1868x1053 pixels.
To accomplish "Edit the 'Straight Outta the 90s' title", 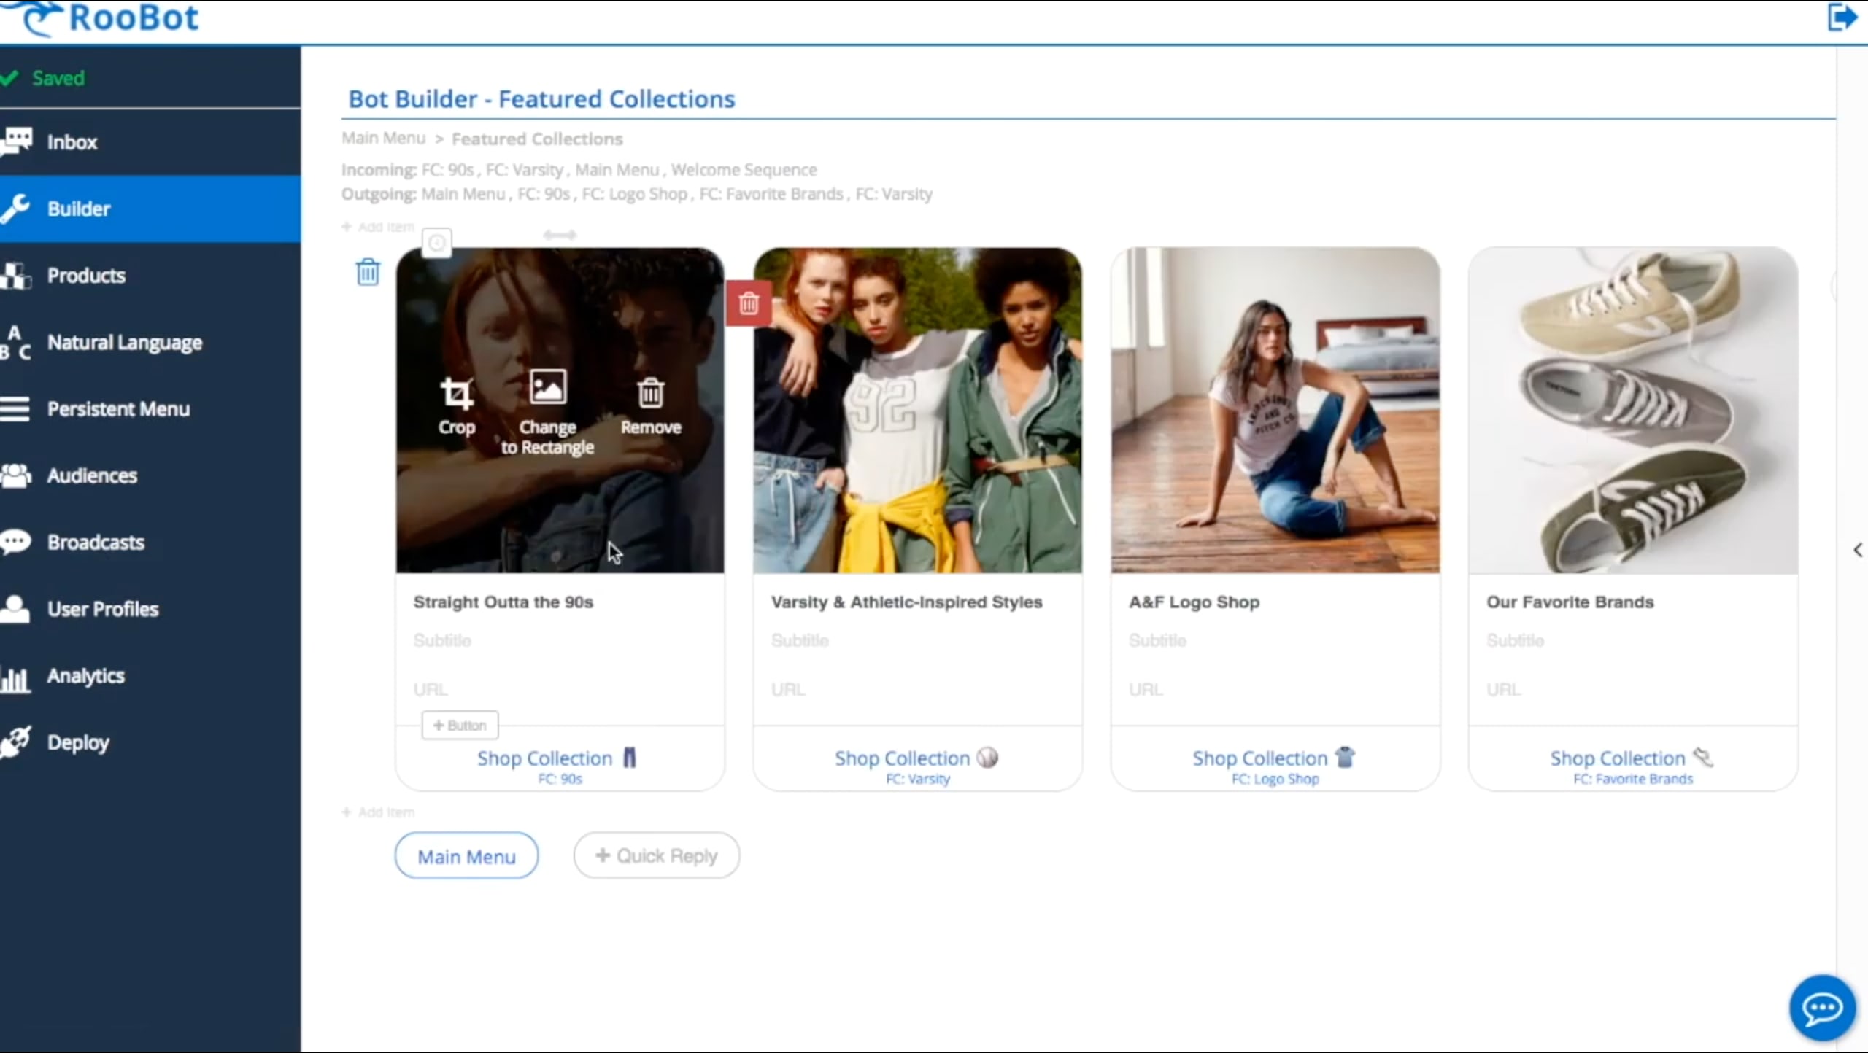I will (503, 602).
